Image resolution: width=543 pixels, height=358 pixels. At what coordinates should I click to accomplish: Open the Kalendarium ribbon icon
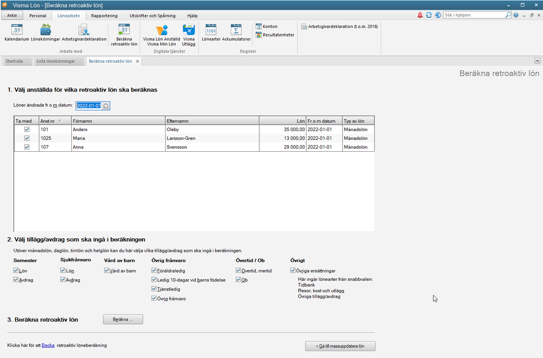pyautogui.click(x=17, y=33)
